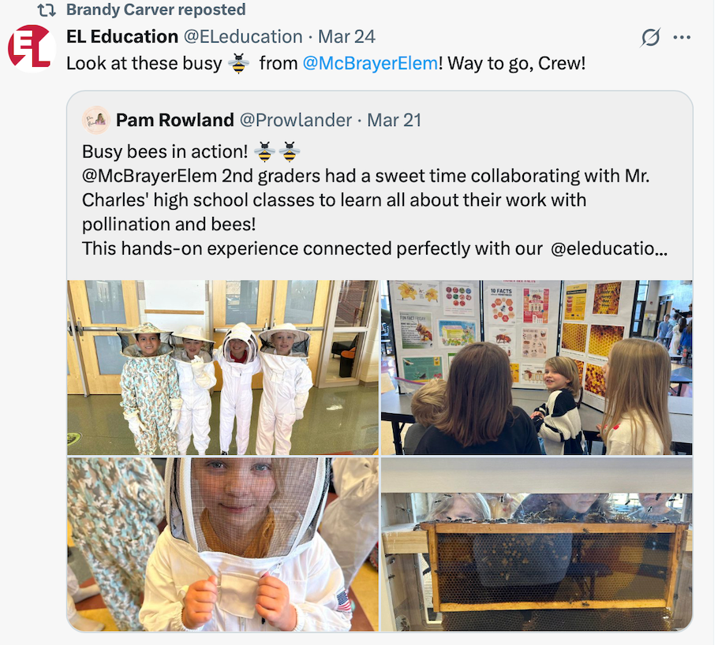The image size is (718, 645).
Task: Open photo of four kids in beekeeper suits
Action: [x=223, y=367]
